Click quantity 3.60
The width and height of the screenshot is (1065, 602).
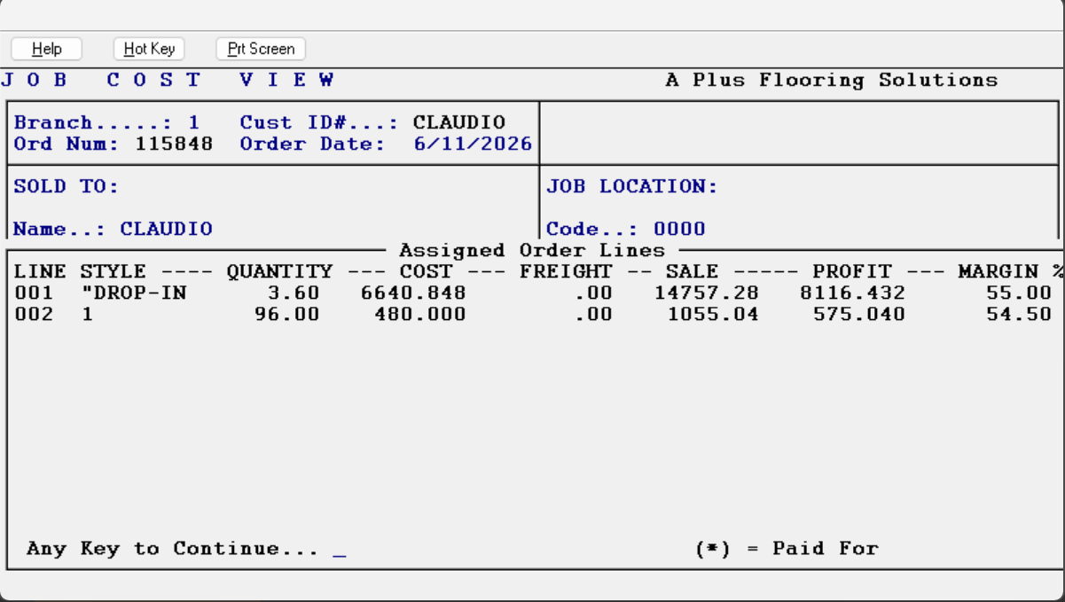[294, 293]
